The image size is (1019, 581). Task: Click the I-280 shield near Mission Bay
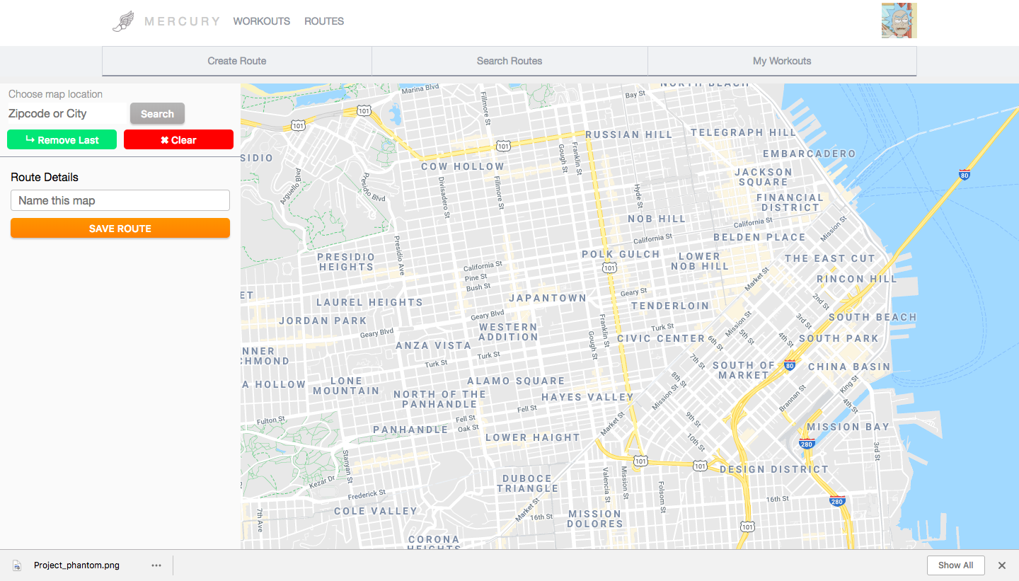807,444
